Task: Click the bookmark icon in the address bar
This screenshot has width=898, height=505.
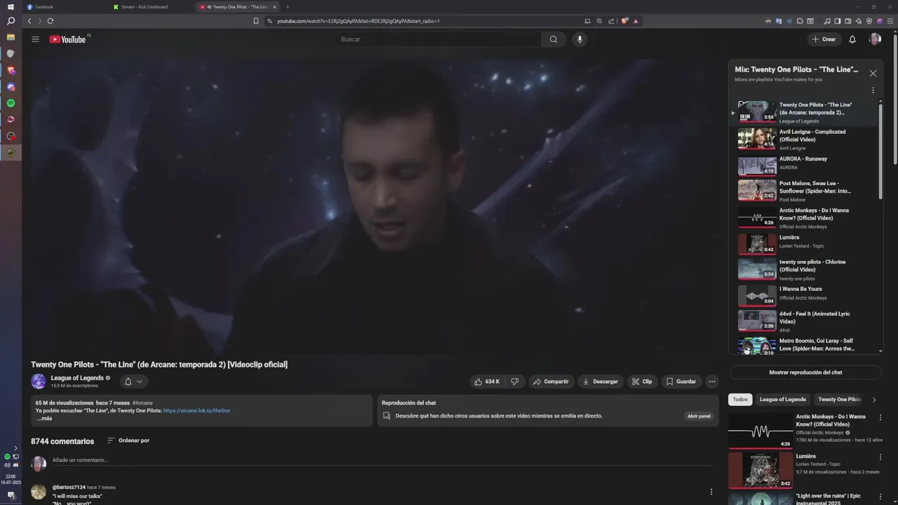Action: pos(256,21)
